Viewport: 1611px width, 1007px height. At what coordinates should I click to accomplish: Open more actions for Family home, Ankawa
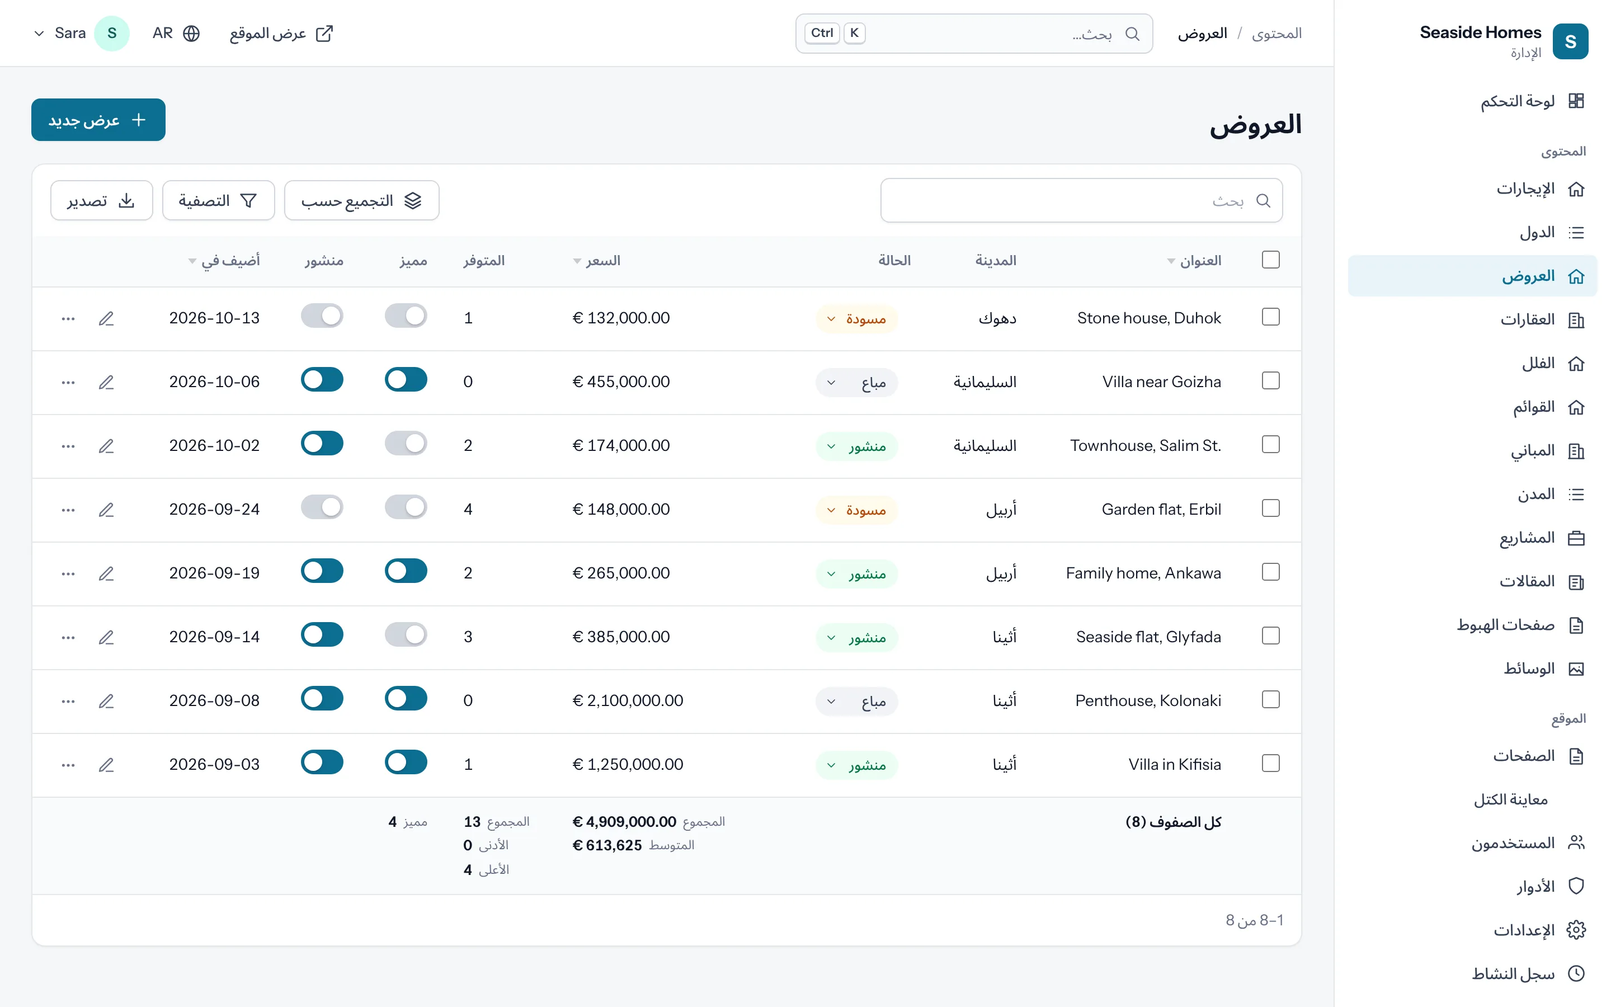(68, 573)
